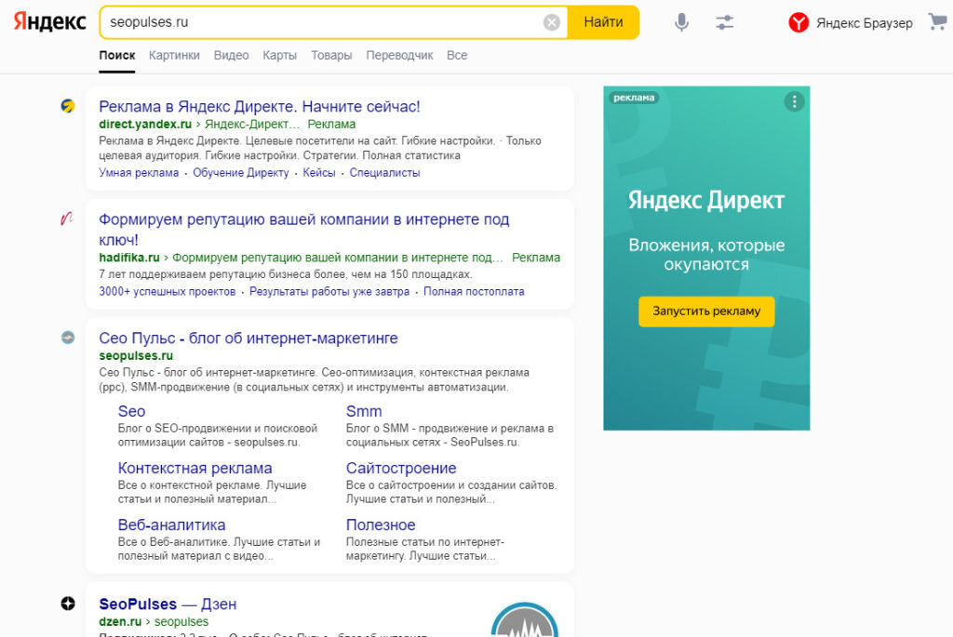Viewport: 953px width, 637px height.
Task: Open the Smm sitelink
Action: point(364,411)
